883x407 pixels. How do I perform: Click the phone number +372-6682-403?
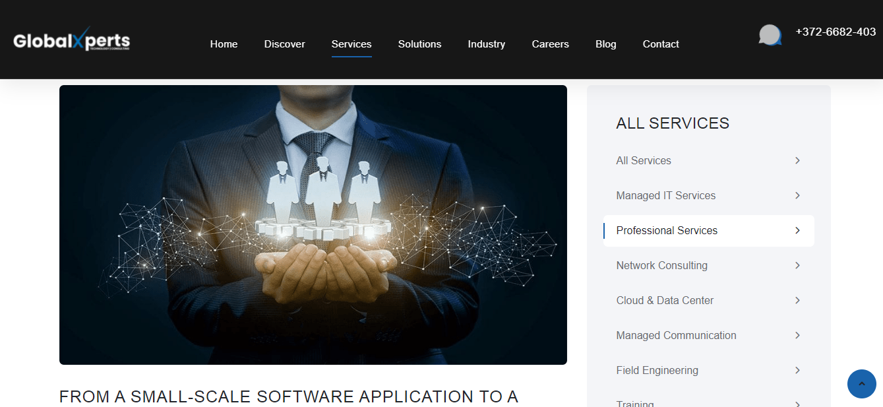[x=836, y=31]
